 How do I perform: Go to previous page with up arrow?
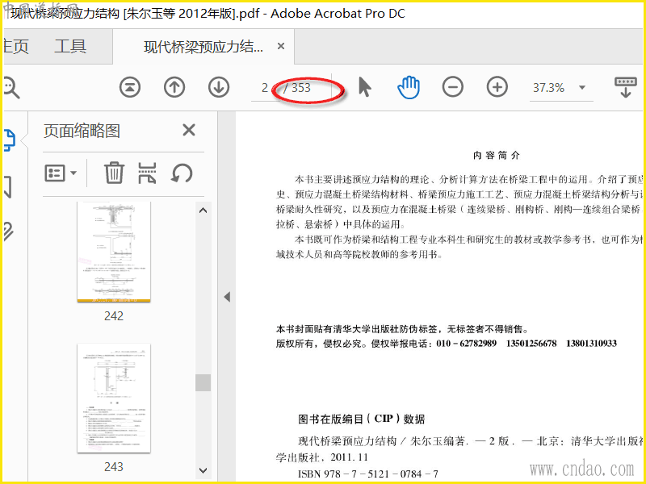pos(174,87)
